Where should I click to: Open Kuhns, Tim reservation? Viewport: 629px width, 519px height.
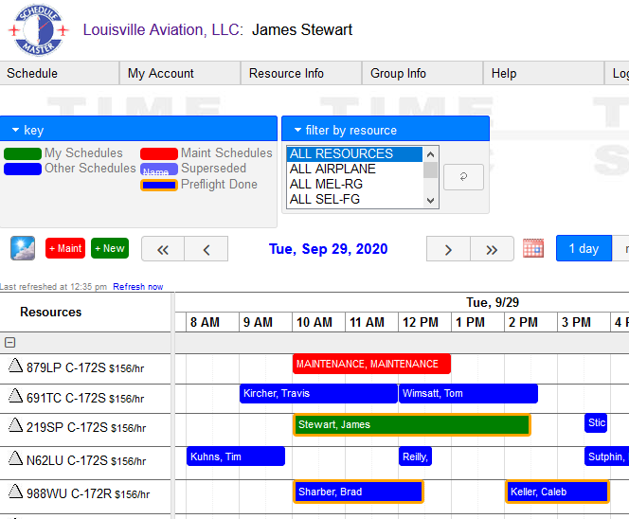(x=236, y=456)
